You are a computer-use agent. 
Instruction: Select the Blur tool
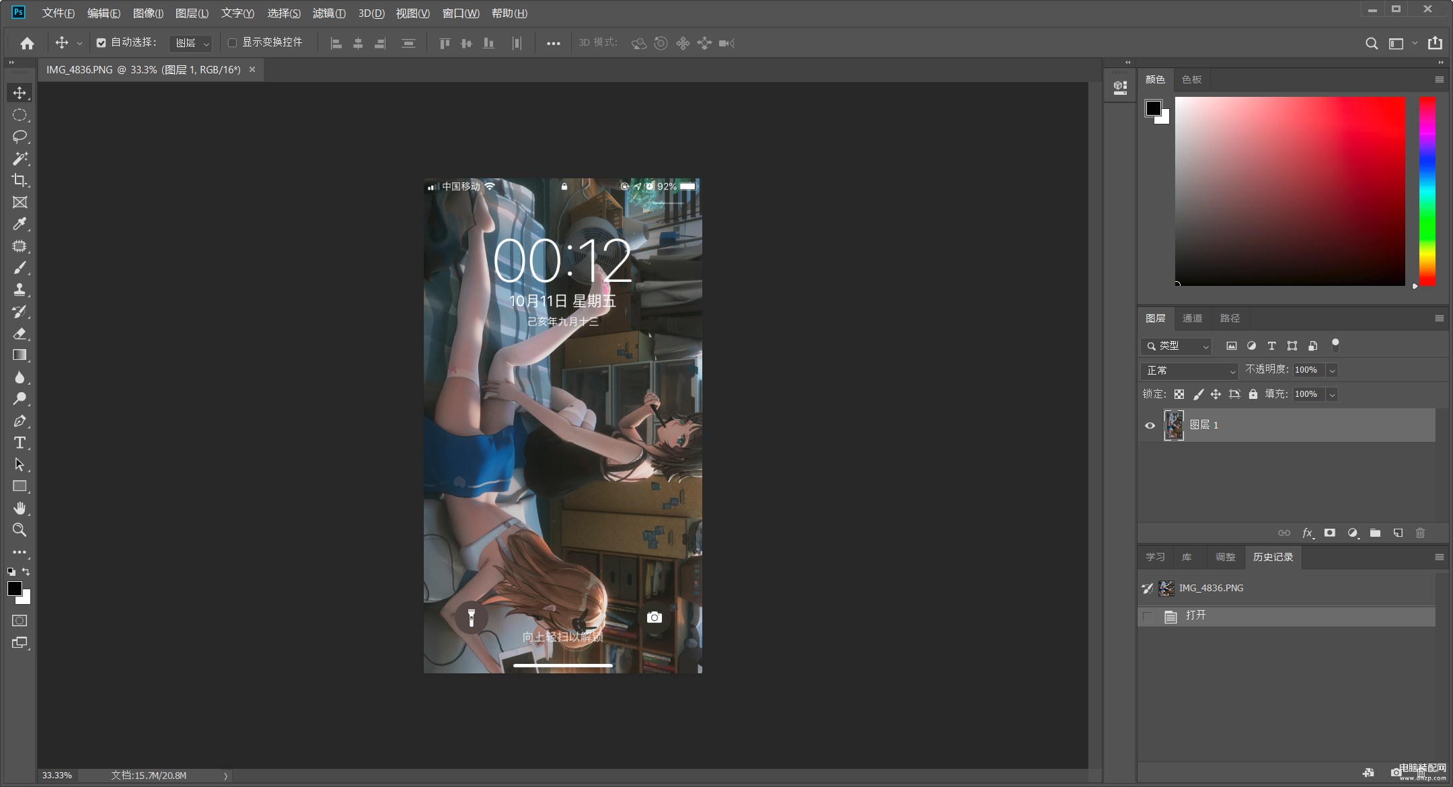click(20, 377)
